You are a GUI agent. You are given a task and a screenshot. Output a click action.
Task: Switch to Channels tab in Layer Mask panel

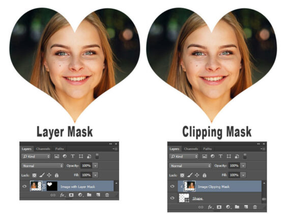[x=43, y=149]
